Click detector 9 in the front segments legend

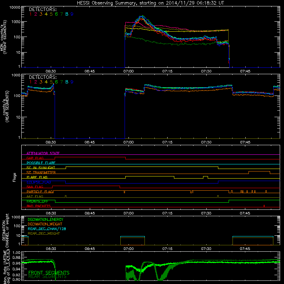click(72, 14)
